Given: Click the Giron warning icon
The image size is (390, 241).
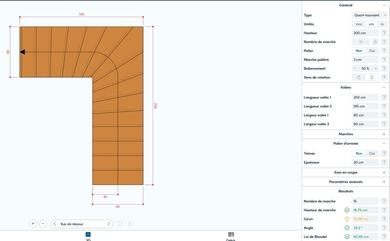Looking at the screenshot, I should [347, 219].
